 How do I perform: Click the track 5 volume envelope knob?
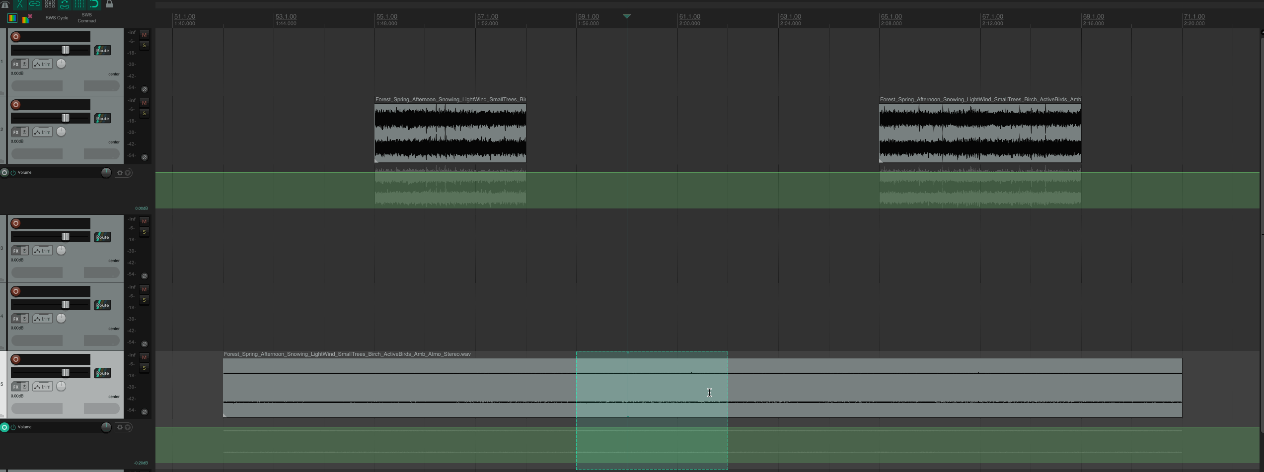click(106, 427)
